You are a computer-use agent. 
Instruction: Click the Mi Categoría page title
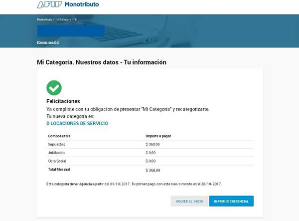coord(102,62)
